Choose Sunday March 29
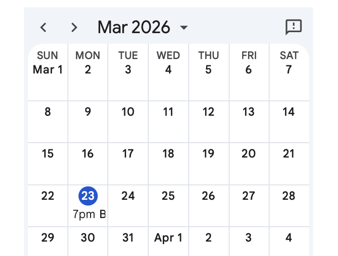This screenshot has width=338, height=256. (48, 238)
